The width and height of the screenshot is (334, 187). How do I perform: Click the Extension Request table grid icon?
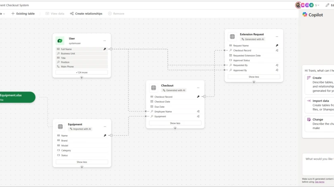tap(232, 37)
